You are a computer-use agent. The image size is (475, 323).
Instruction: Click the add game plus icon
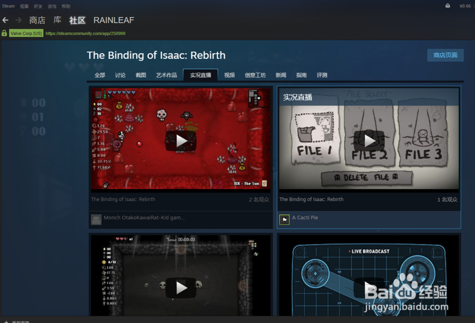6,322
